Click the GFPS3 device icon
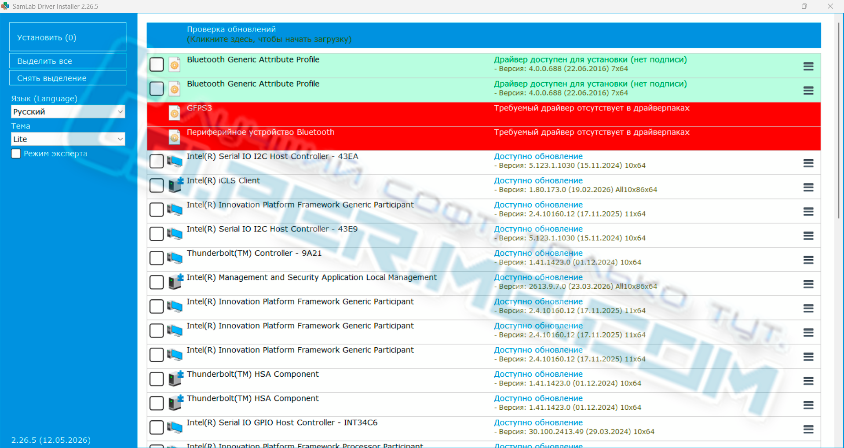Image resolution: width=844 pixels, height=448 pixels. click(x=175, y=113)
